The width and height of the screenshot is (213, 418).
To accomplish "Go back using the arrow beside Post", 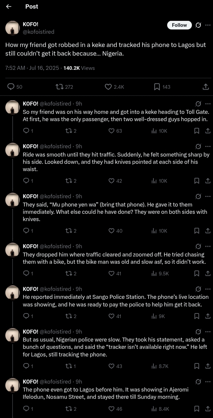I will (x=9, y=7).
